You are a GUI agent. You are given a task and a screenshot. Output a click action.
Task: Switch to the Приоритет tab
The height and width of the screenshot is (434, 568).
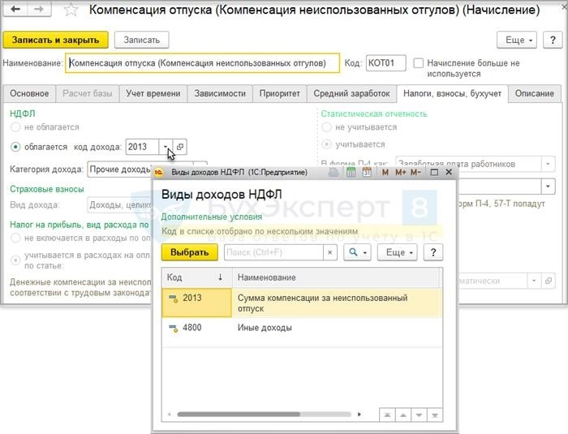(x=280, y=93)
